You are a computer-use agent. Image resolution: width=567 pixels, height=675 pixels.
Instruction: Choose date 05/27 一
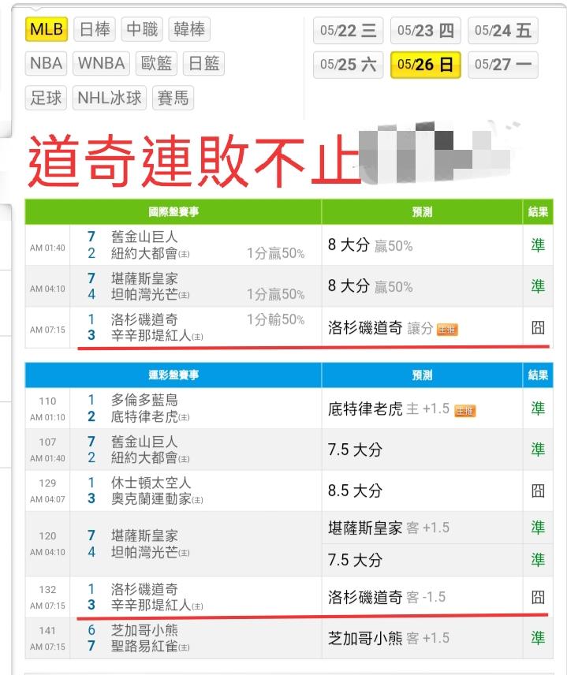(503, 65)
